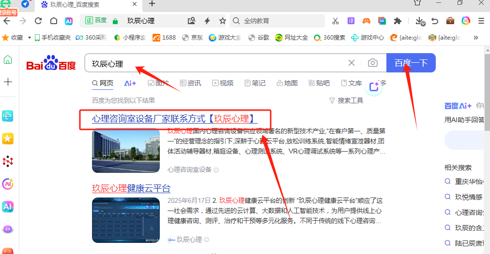The width and height of the screenshot is (490, 254).
Task: Switch to the 资讯 search tab
Action: (190, 83)
